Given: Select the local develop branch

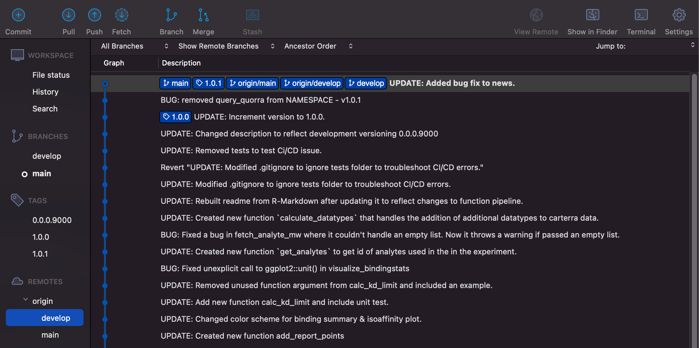Looking at the screenshot, I should 47,156.
